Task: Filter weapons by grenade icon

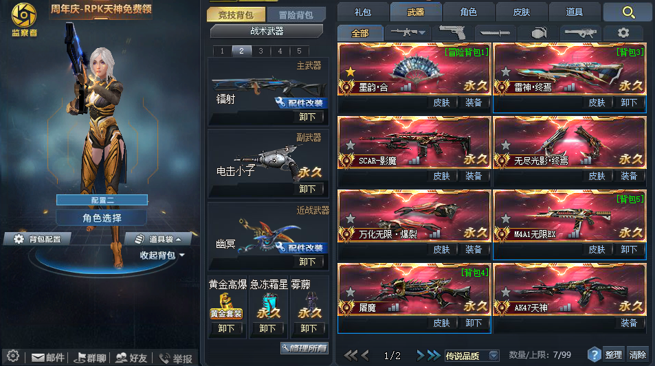Action: click(539, 32)
